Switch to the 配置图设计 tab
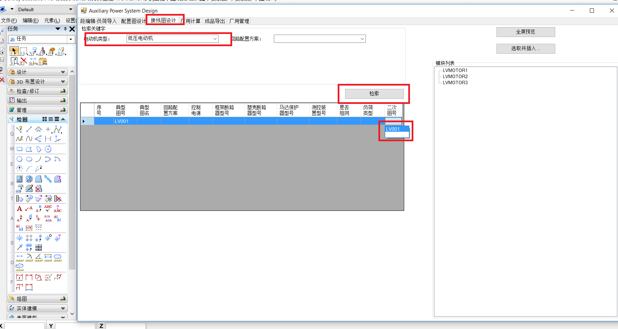 133,21
